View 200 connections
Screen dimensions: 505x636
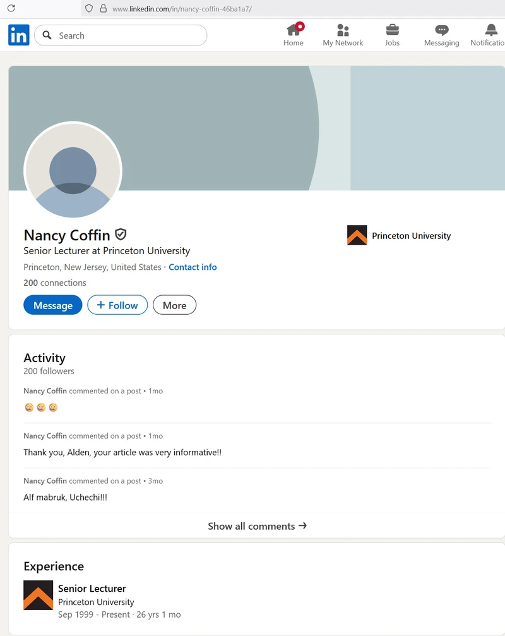pyautogui.click(x=55, y=283)
